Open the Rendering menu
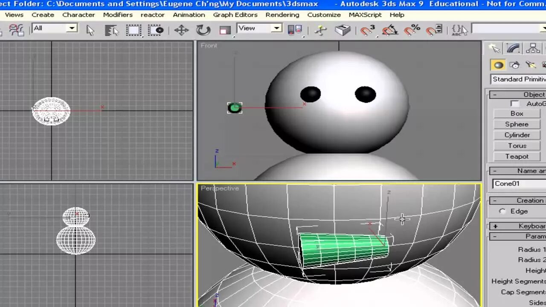 282,14
